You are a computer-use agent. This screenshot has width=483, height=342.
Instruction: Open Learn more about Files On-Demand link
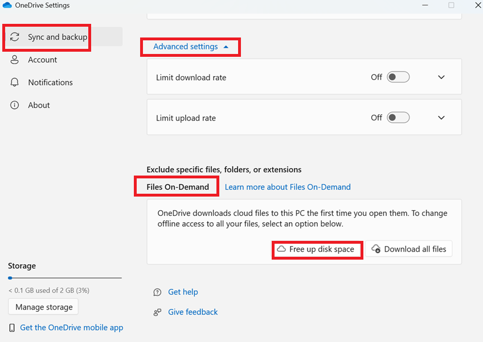(288, 187)
